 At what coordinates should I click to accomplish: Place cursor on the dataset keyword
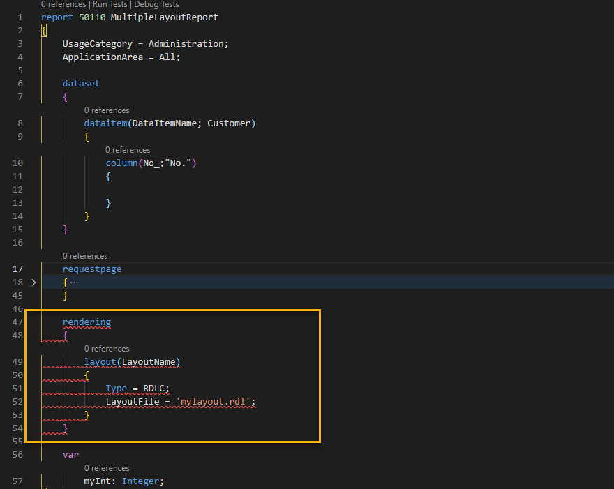click(81, 84)
